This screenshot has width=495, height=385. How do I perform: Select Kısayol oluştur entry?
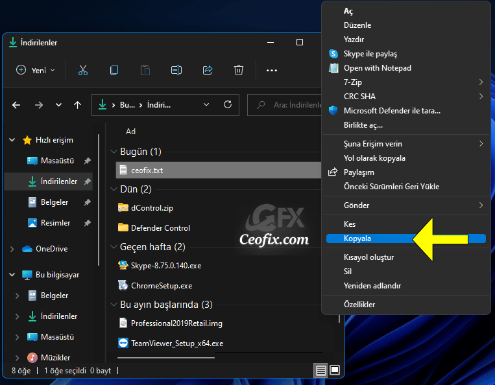[406, 257]
